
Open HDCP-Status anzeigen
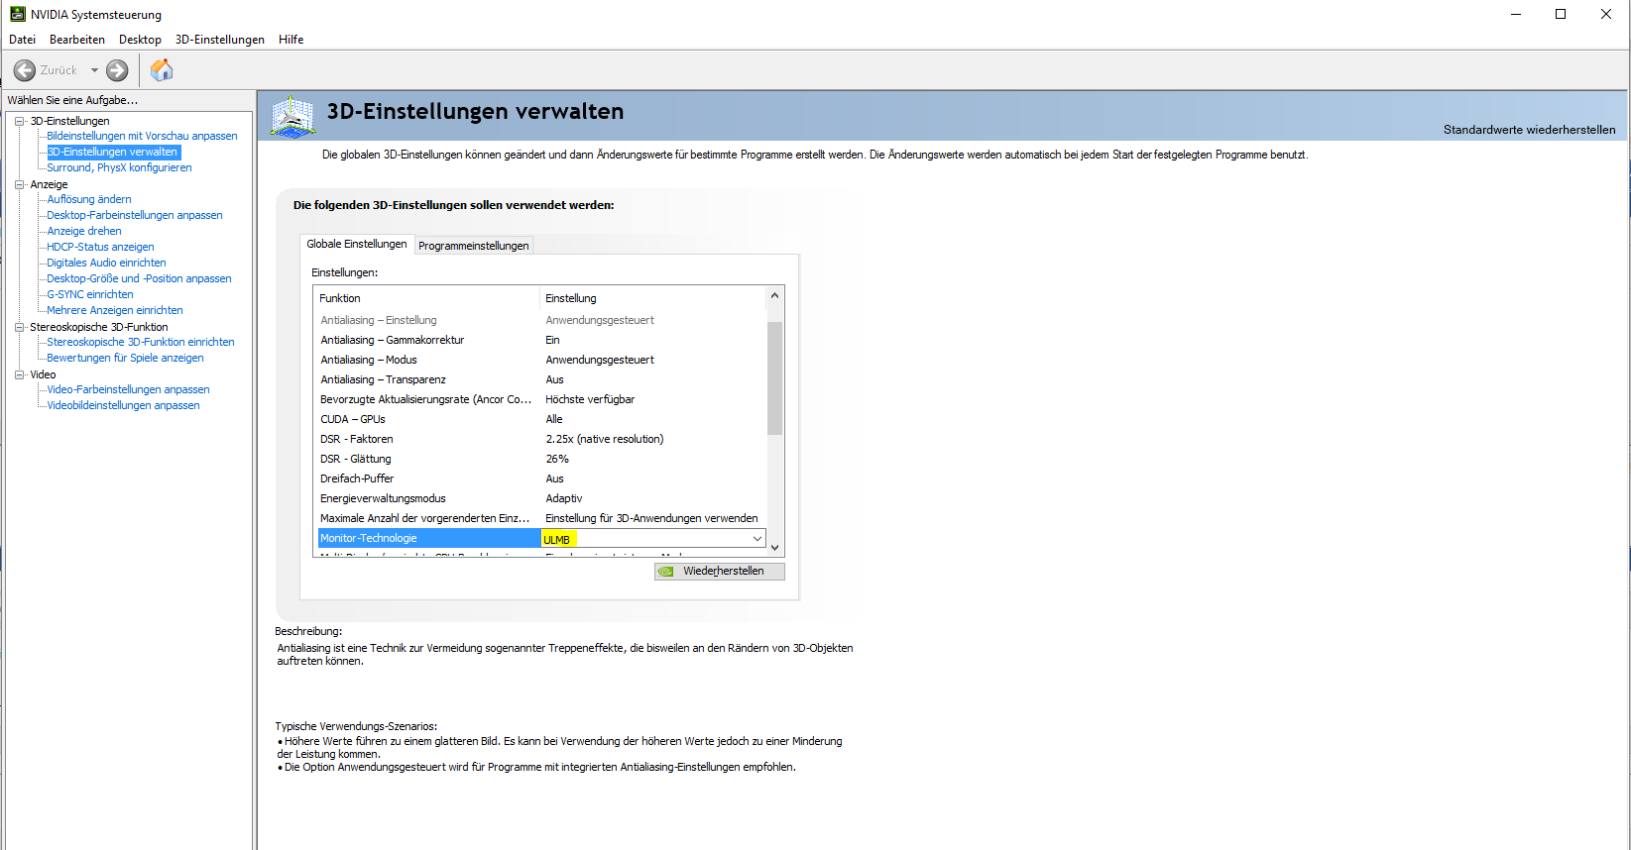[x=100, y=247]
